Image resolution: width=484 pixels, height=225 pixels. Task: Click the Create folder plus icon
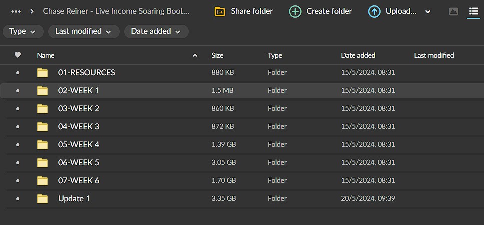tap(295, 11)
